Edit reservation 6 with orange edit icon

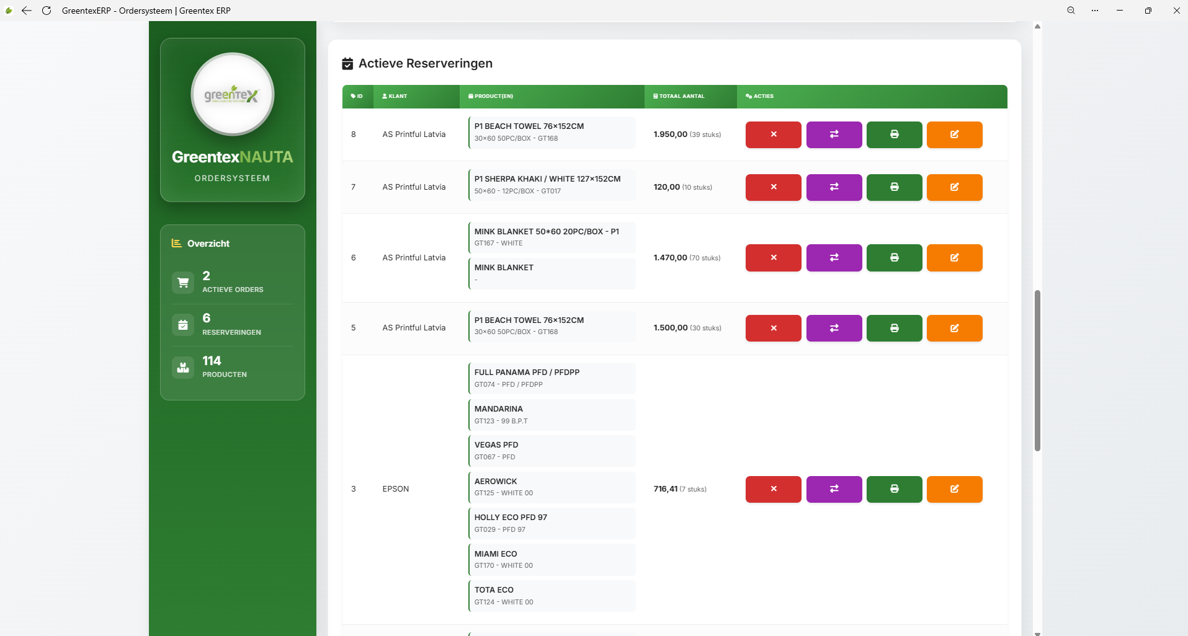(x=954, y=258)
